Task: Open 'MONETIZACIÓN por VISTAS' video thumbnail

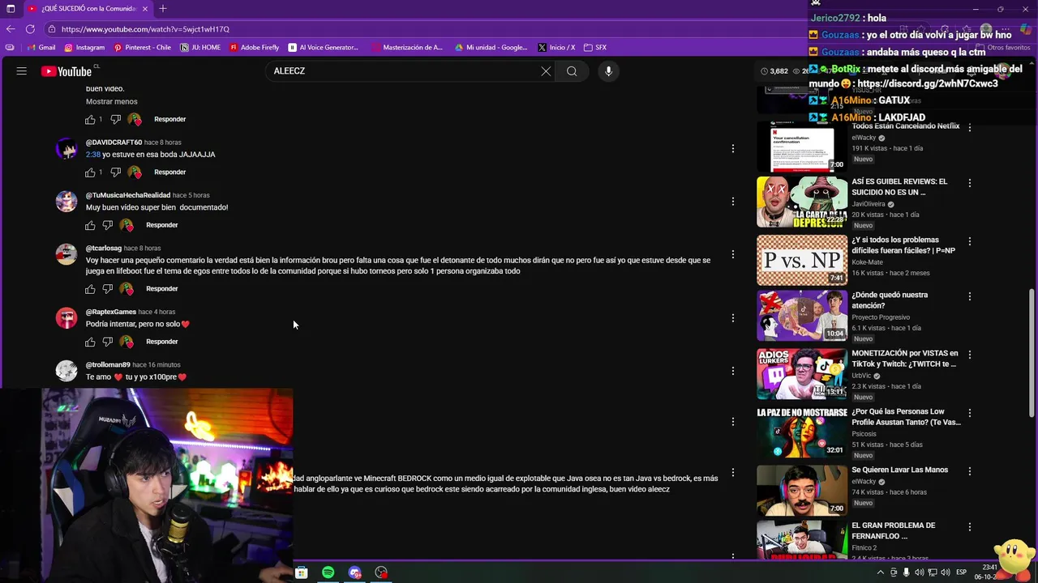Action: pos(802,374)
